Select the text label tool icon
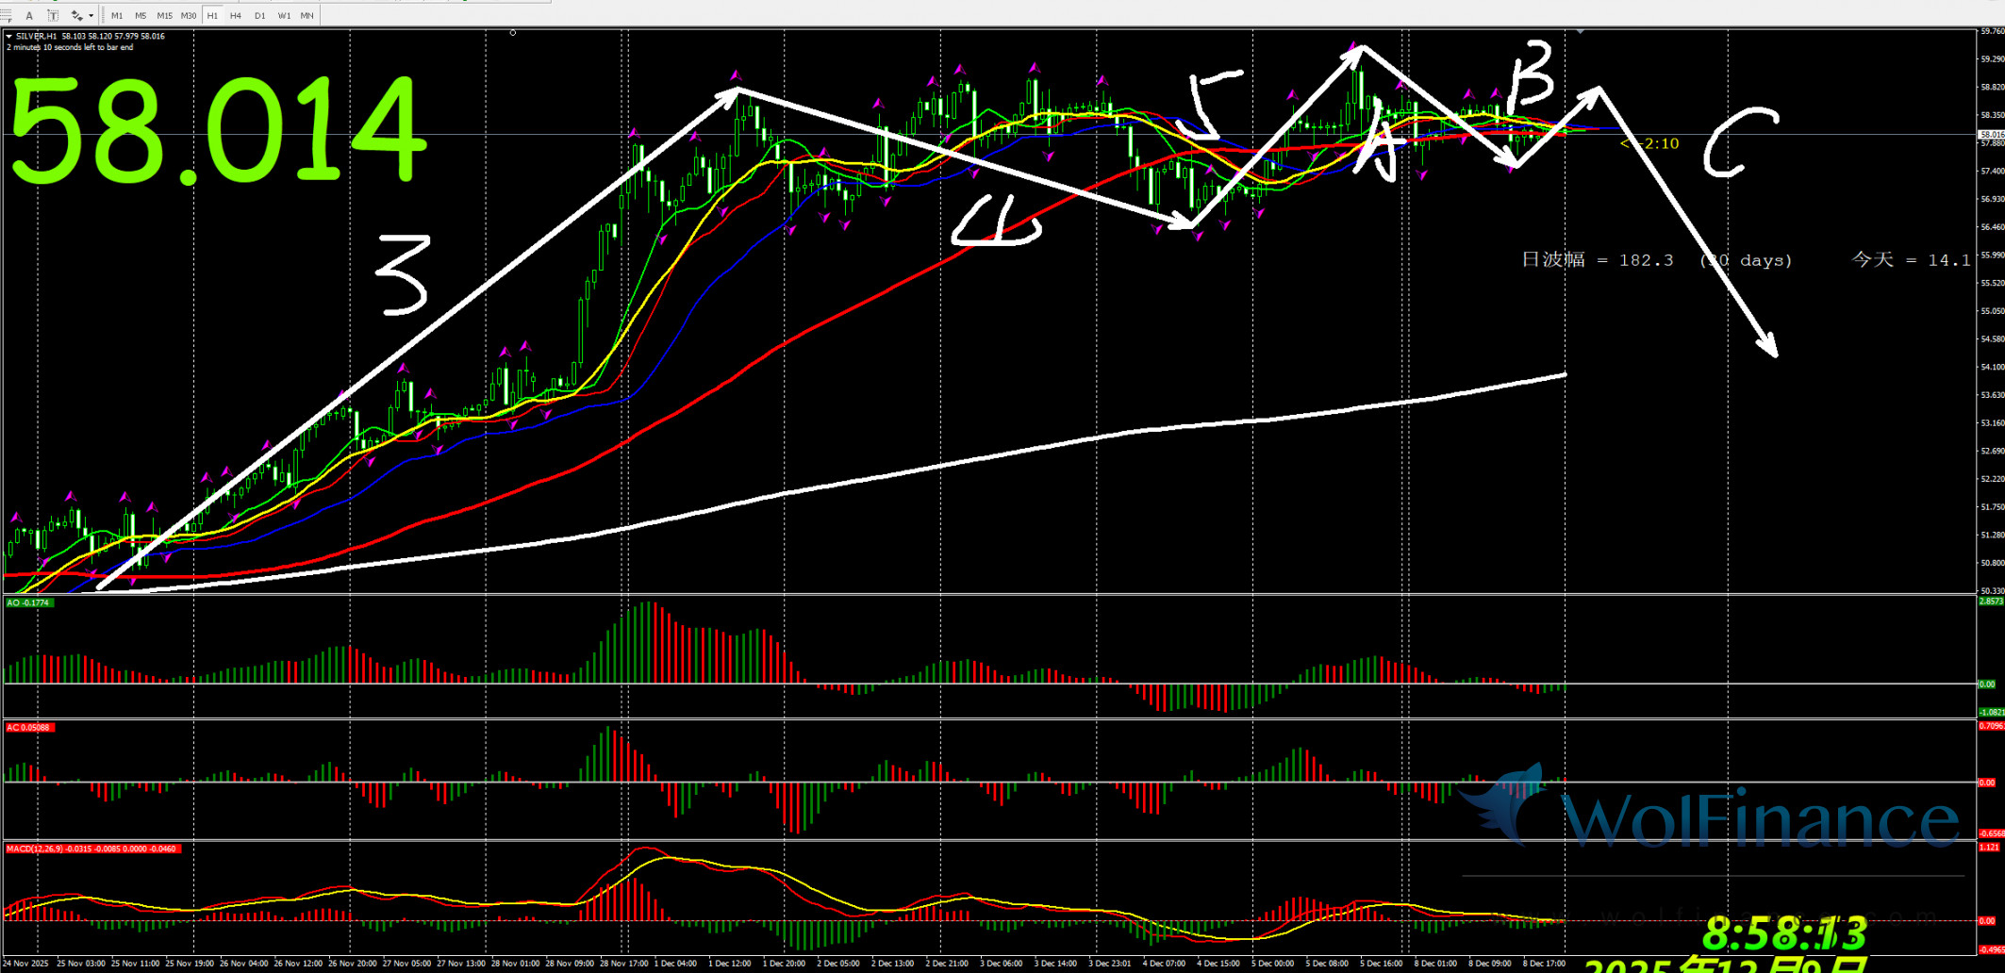The width and height of the screenshot is (2005, 973). (x=53, y=15)
